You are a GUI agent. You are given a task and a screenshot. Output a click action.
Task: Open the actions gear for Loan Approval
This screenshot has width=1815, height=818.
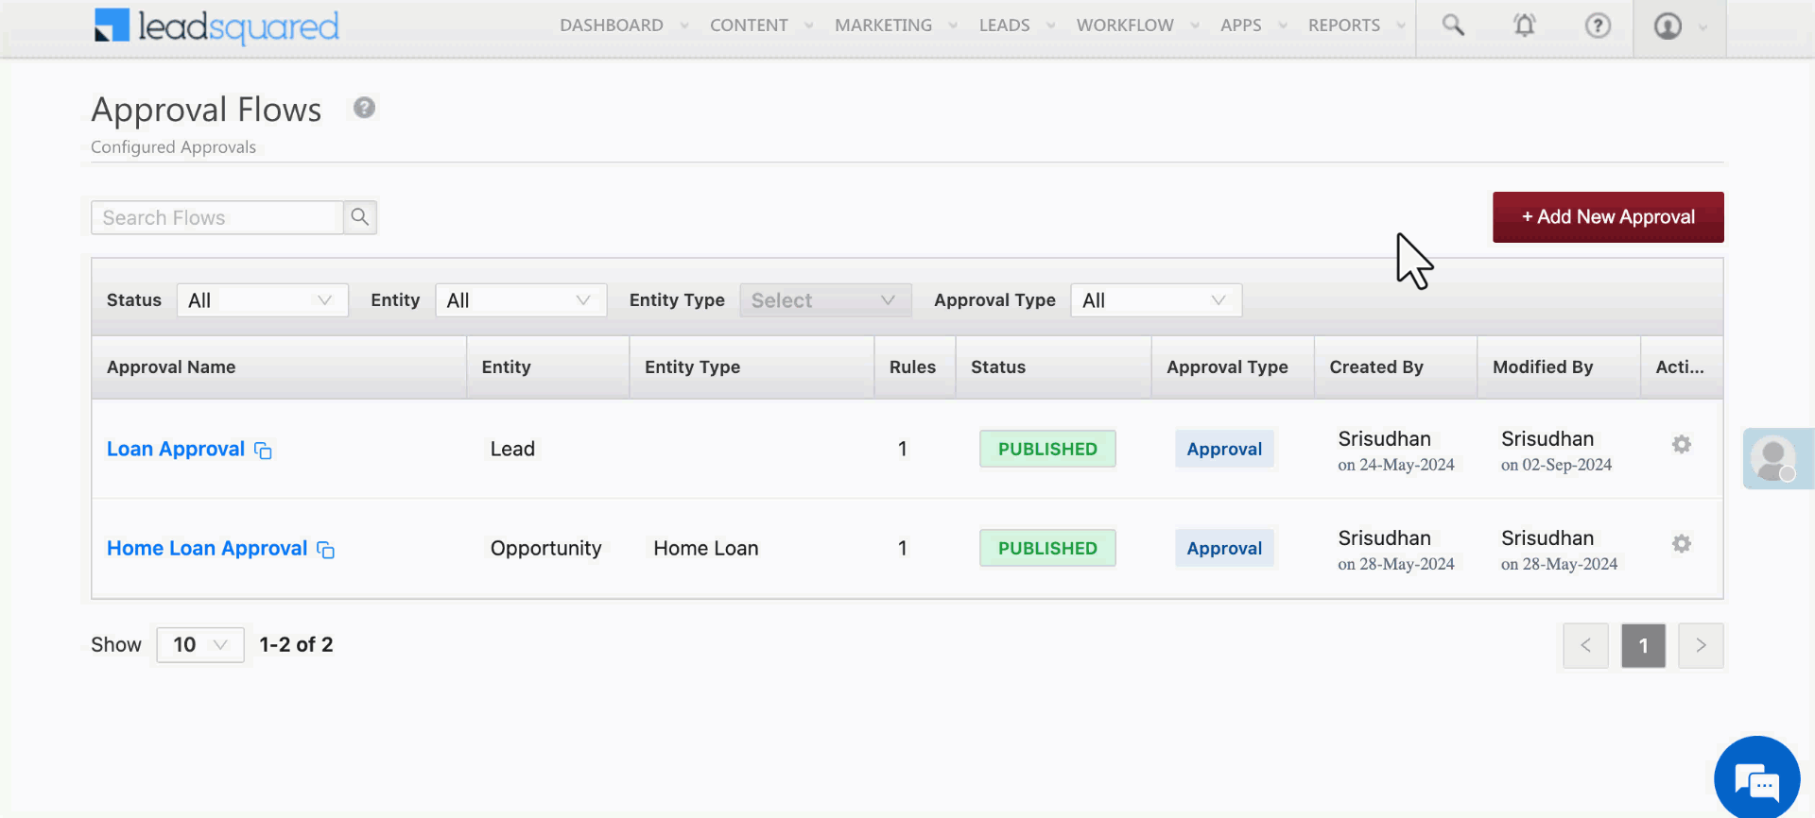pos(1681,444)
